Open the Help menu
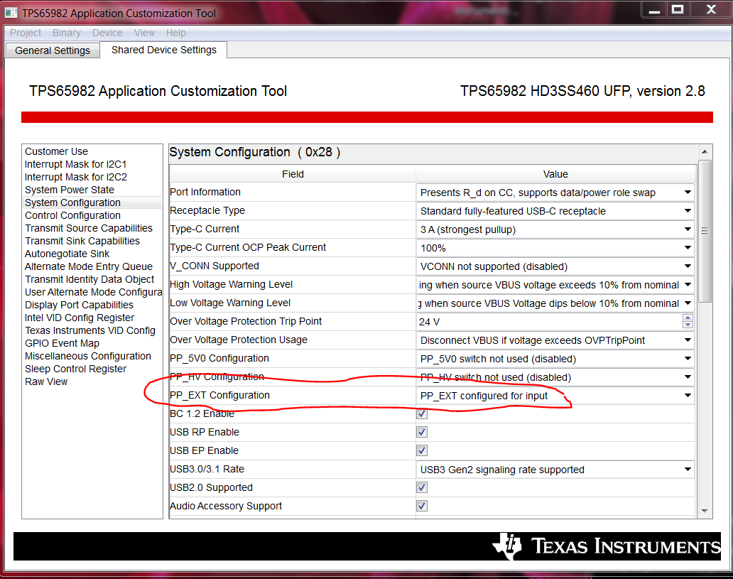This screenshot has width=733, height=579. pyautogui.click(x=175, y=33)
